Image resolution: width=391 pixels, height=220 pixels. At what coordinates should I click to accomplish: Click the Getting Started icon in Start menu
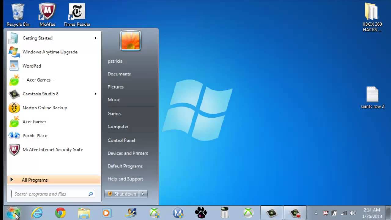click(x=14, y=38)
